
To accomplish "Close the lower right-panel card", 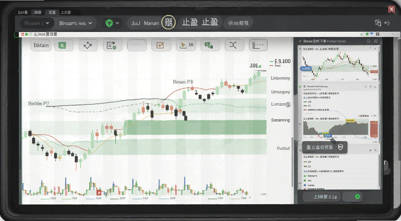I will 375,150.
